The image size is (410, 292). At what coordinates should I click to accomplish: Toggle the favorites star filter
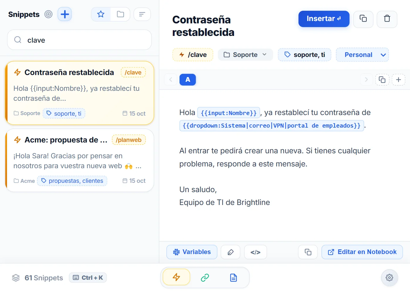(x=101, y=14)
